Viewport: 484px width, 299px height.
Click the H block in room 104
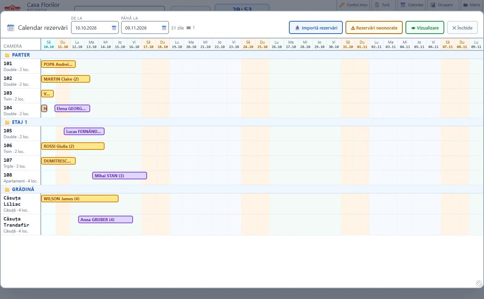[x=45, y=109]
